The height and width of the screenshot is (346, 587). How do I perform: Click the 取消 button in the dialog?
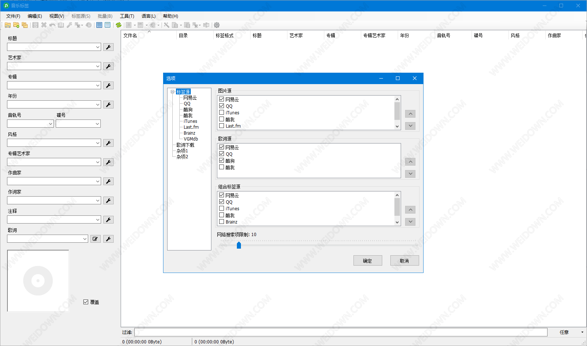404,261
